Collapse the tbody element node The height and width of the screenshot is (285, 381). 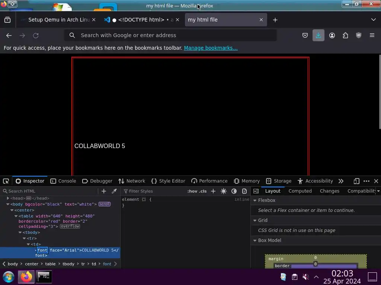[20, 232]
